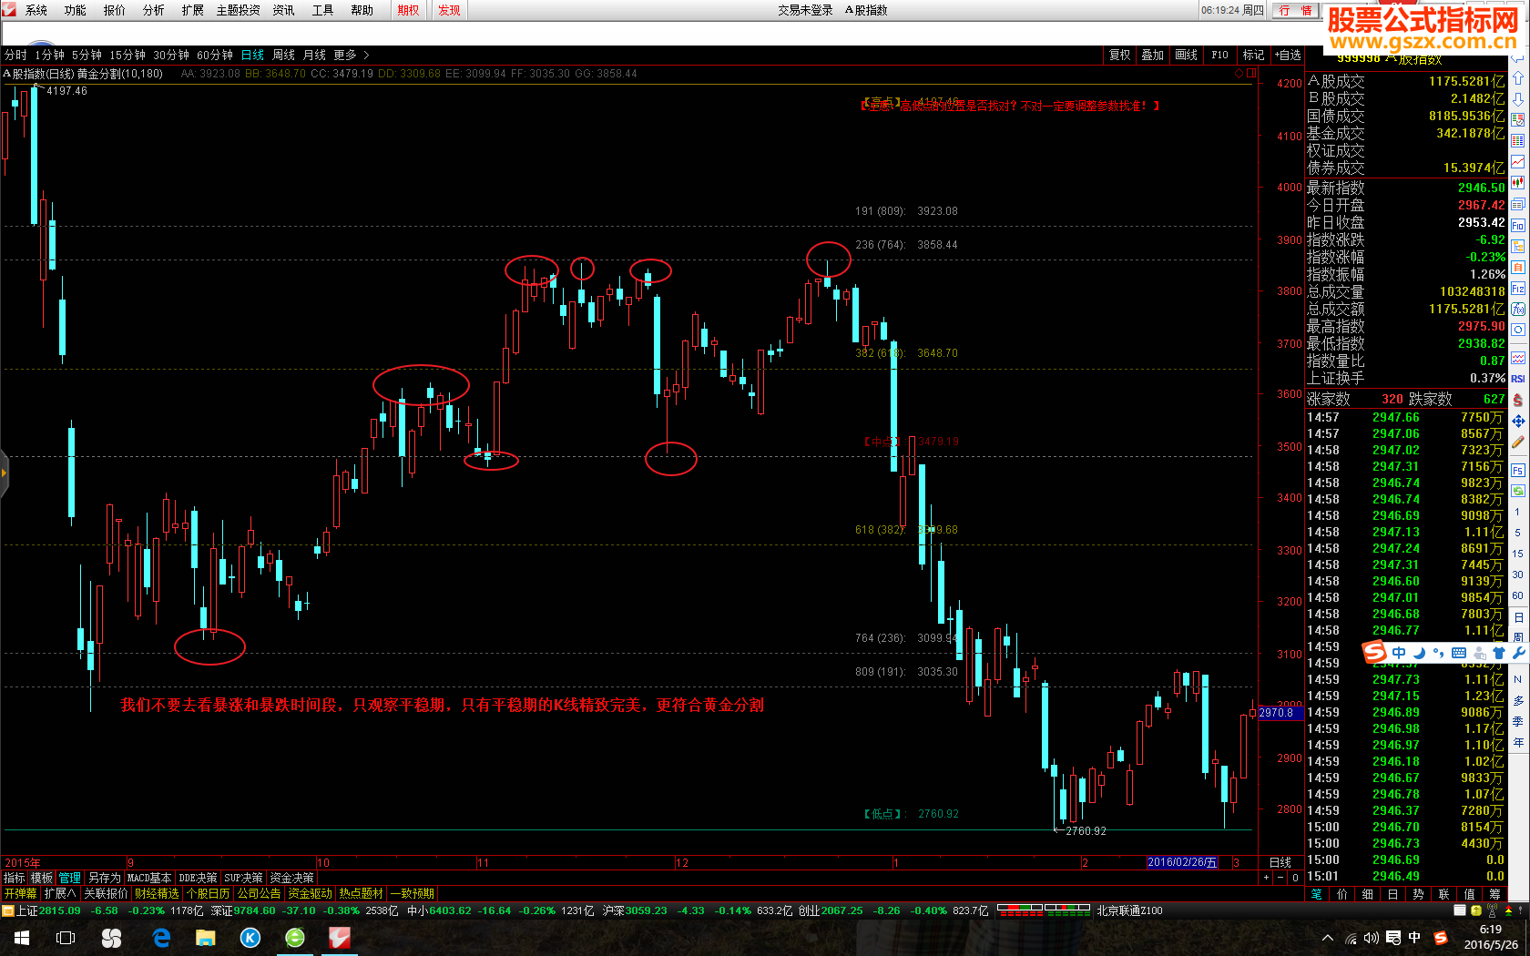Viewport: 1530px width, 956px height.
Task: Click the down arrow icon in right sidebar
Action: [1518, 98]
